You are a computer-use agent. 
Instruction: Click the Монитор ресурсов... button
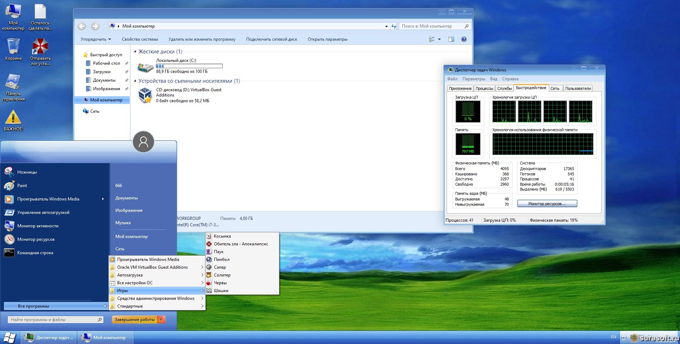pos(547,204)
